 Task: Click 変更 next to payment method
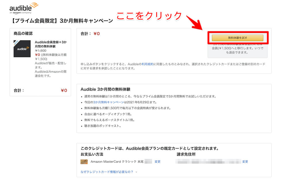point(158,162)
